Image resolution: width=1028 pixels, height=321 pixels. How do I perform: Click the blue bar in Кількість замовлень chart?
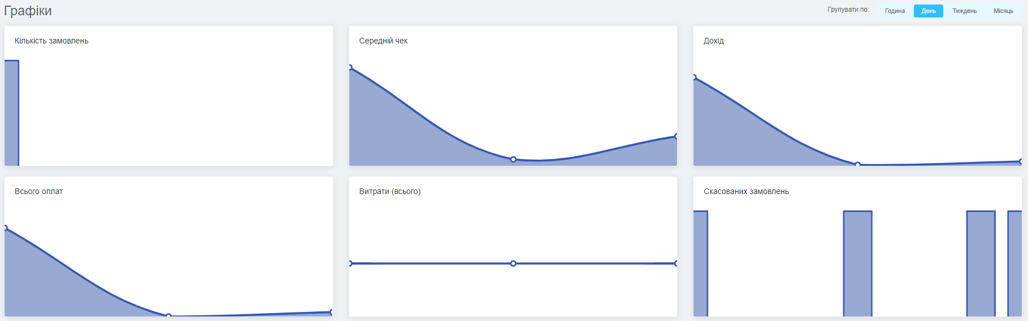coord(11,113)
